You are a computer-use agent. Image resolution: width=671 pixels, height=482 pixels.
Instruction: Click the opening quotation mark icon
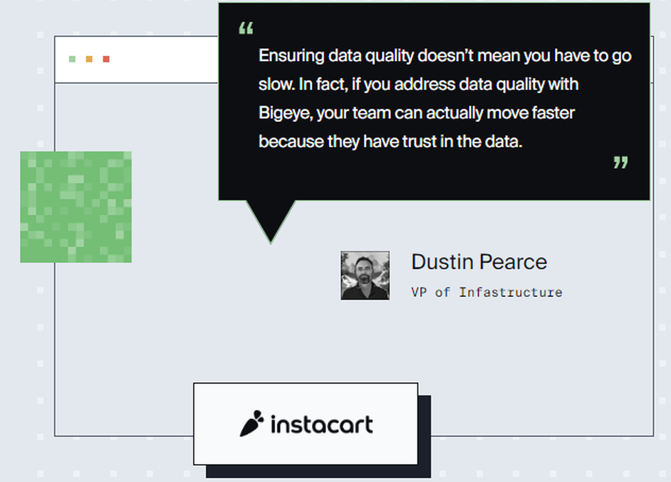(x=246, y=28)
